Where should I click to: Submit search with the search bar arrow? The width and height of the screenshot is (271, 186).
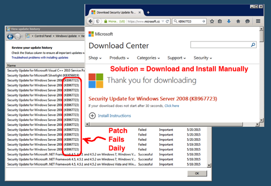coord(203,21)
